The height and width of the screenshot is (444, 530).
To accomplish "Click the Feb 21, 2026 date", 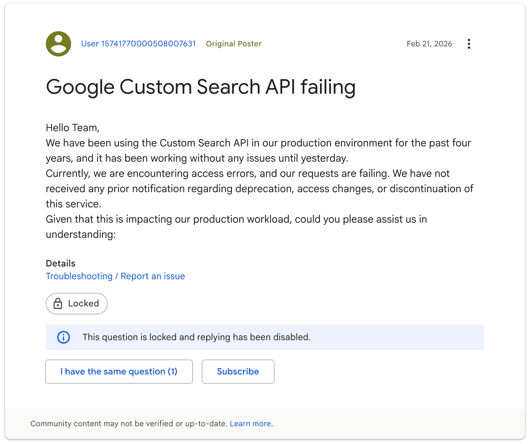I will click(429, 44).
